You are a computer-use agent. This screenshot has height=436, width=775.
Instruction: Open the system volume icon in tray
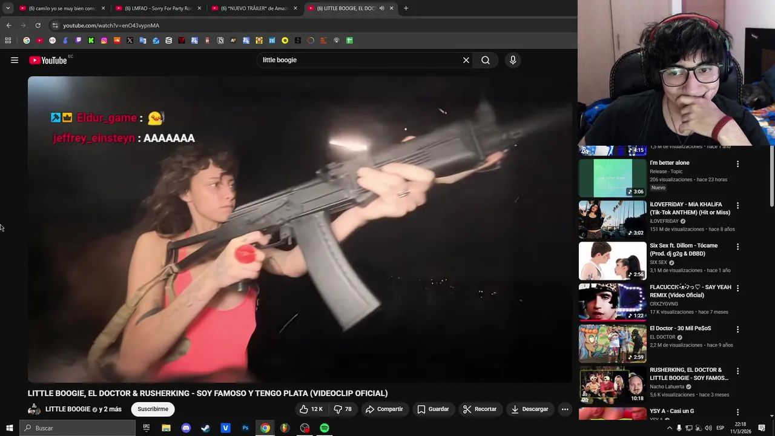708,428
